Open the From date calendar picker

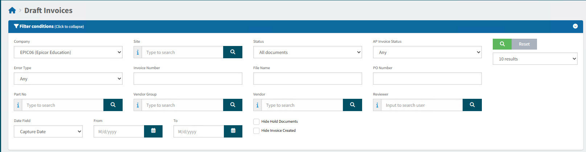(153, 131)
